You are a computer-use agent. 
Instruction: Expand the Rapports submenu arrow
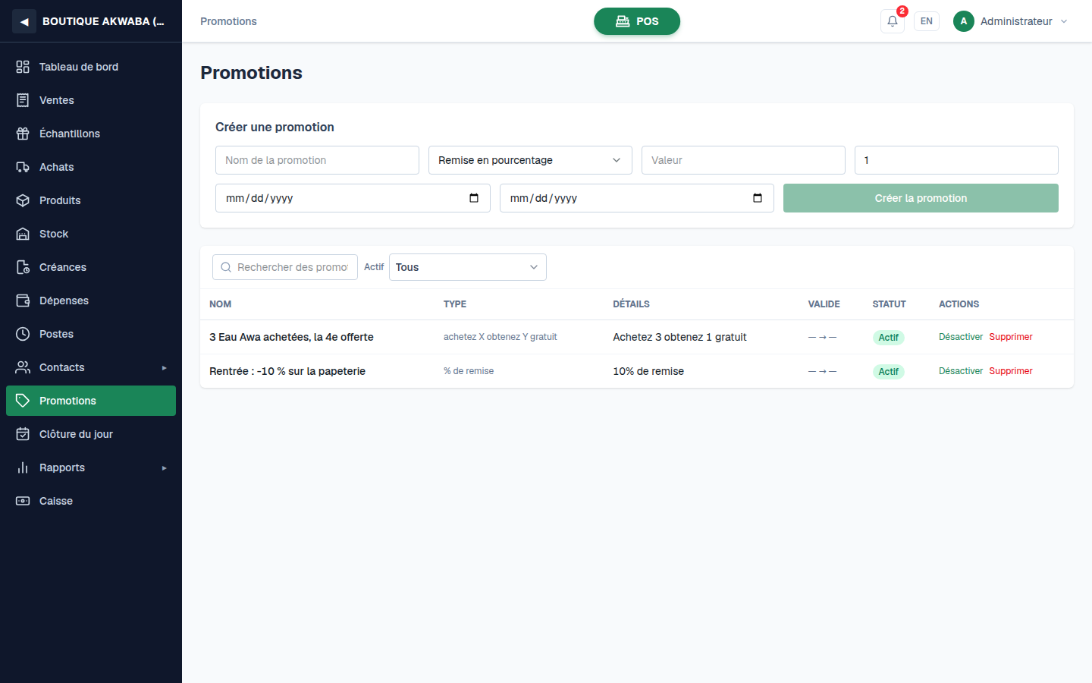point(164,468)
